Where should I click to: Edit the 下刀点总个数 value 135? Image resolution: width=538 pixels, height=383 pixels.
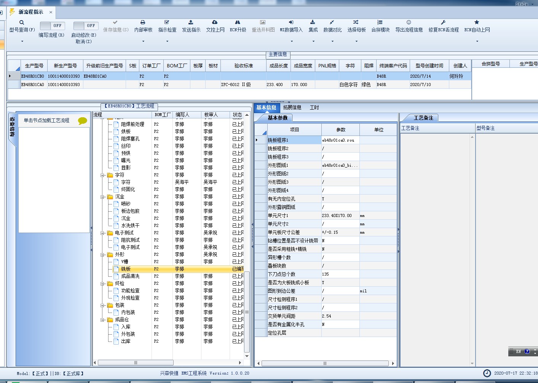340,274
